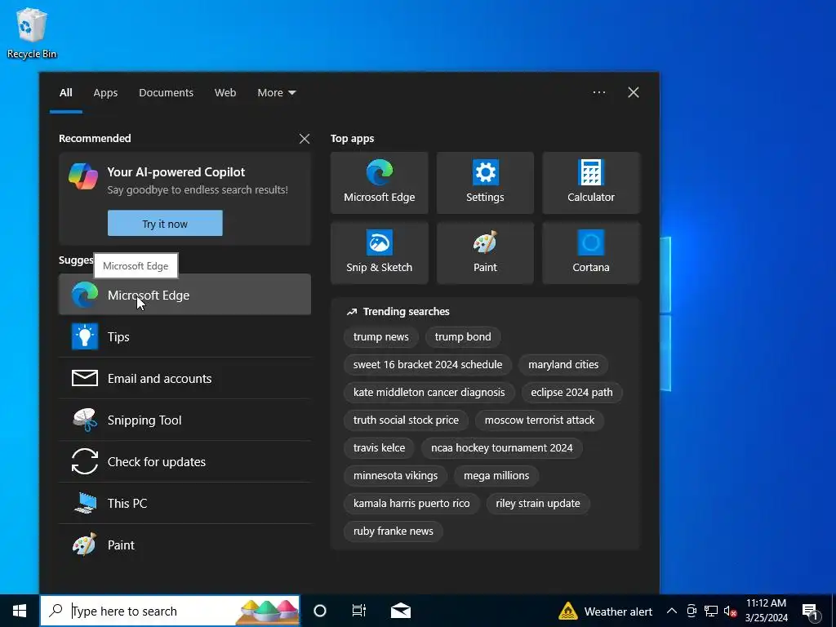Search trending 'ruby franke news'

[393, 531]
